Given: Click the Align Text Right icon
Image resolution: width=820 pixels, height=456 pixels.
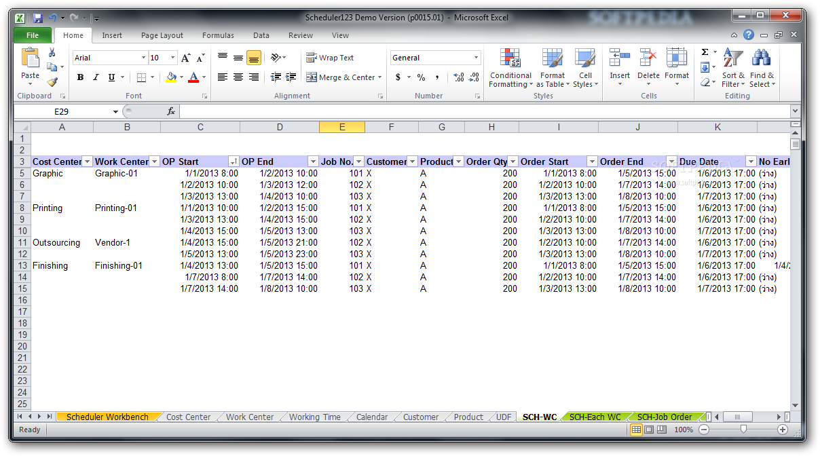Looking at the screenshot, I should 254,77.
